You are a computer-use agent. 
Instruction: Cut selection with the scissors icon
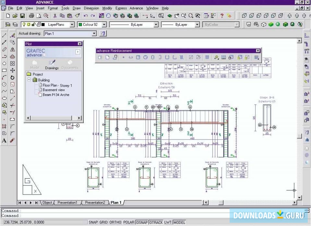pyautogui.click(x=55, y=16)
